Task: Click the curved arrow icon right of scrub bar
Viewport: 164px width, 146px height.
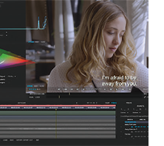Action: (x=145, y=97)
